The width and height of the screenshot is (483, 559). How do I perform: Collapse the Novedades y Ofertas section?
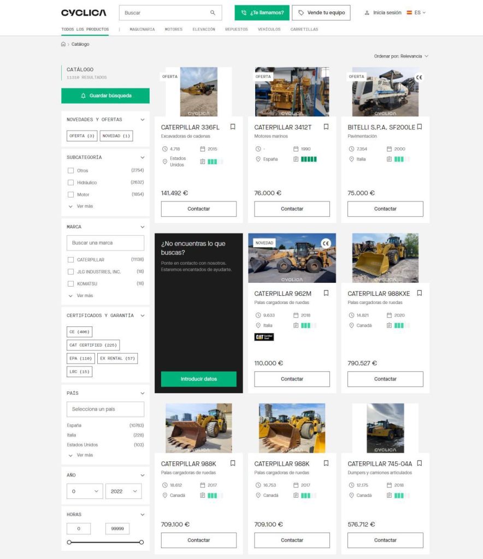click(x=142, y=120)
